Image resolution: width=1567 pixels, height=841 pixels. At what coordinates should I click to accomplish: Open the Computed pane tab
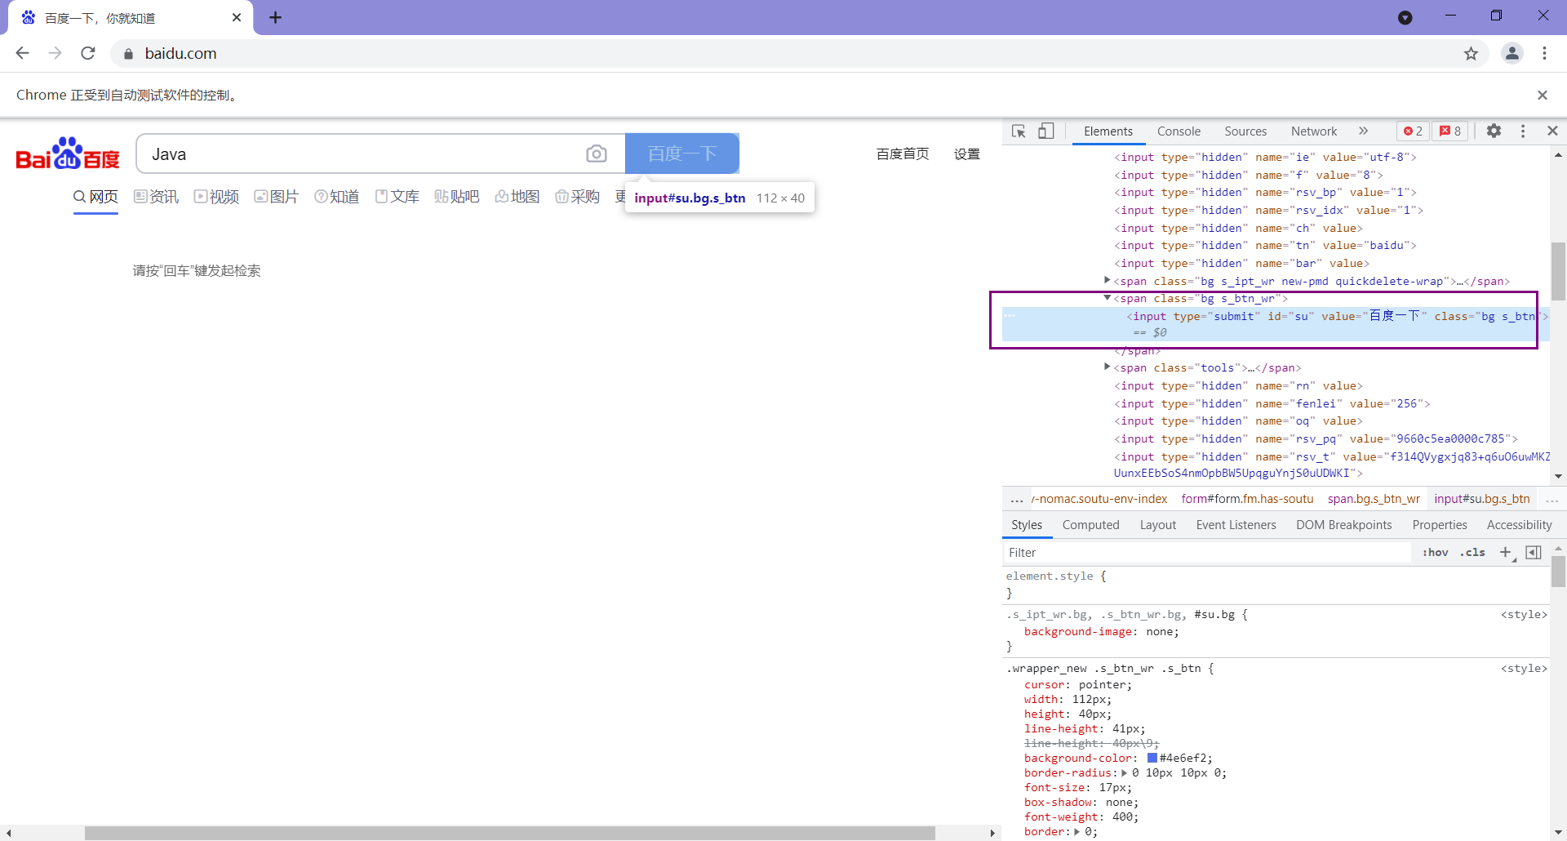pos(1090,525)
